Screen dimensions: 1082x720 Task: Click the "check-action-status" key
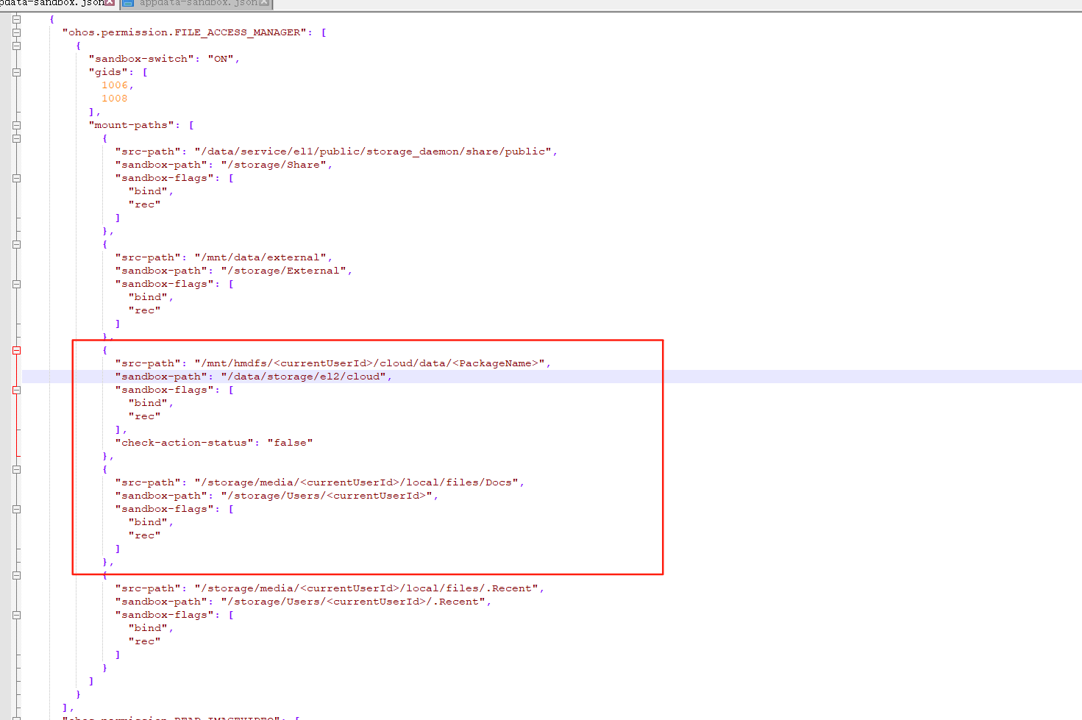click(184, 443)
